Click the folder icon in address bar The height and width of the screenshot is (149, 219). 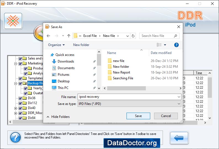click(75, 36)
